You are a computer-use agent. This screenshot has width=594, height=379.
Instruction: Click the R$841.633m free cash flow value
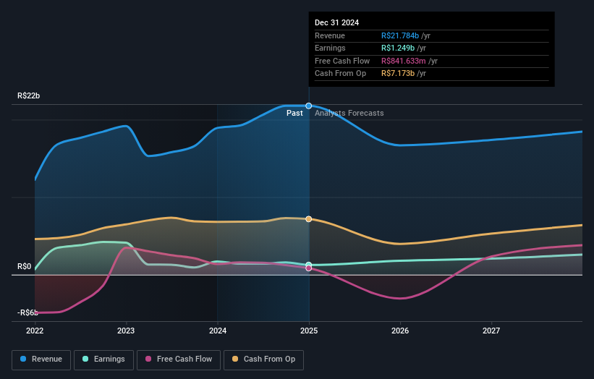pyautogui.click(x=404, y=61)
